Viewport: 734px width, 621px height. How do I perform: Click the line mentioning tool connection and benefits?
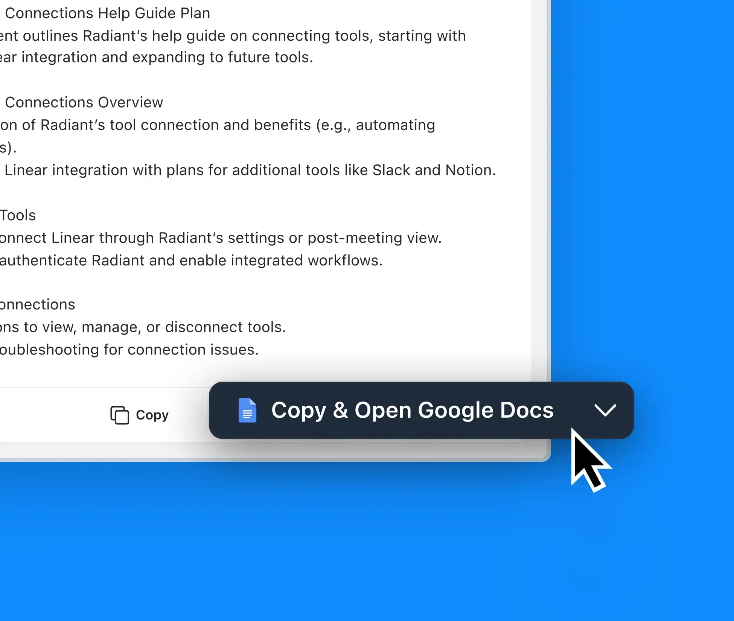[x=218, y=125]
